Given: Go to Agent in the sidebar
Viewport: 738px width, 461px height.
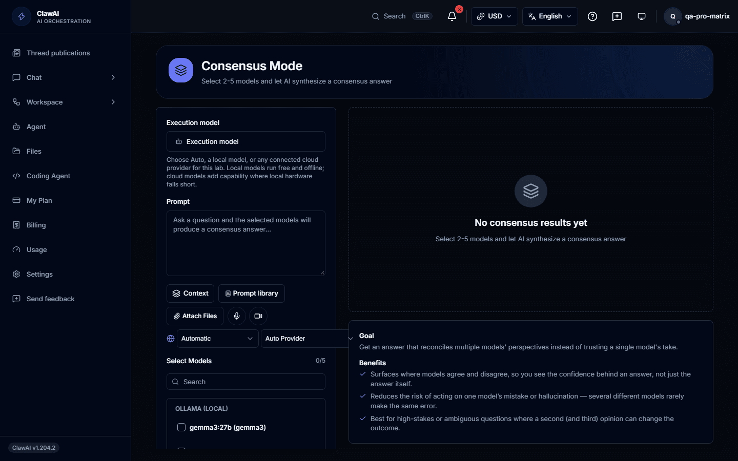Looking at the screenshot, I should point(66,127).
